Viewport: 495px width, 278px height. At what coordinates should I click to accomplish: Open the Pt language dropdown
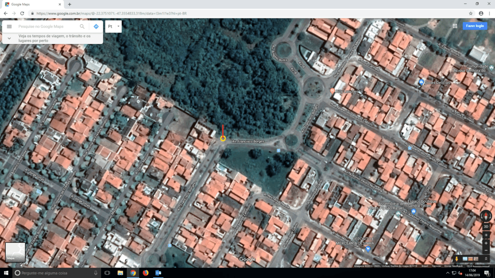coord(114,27)
